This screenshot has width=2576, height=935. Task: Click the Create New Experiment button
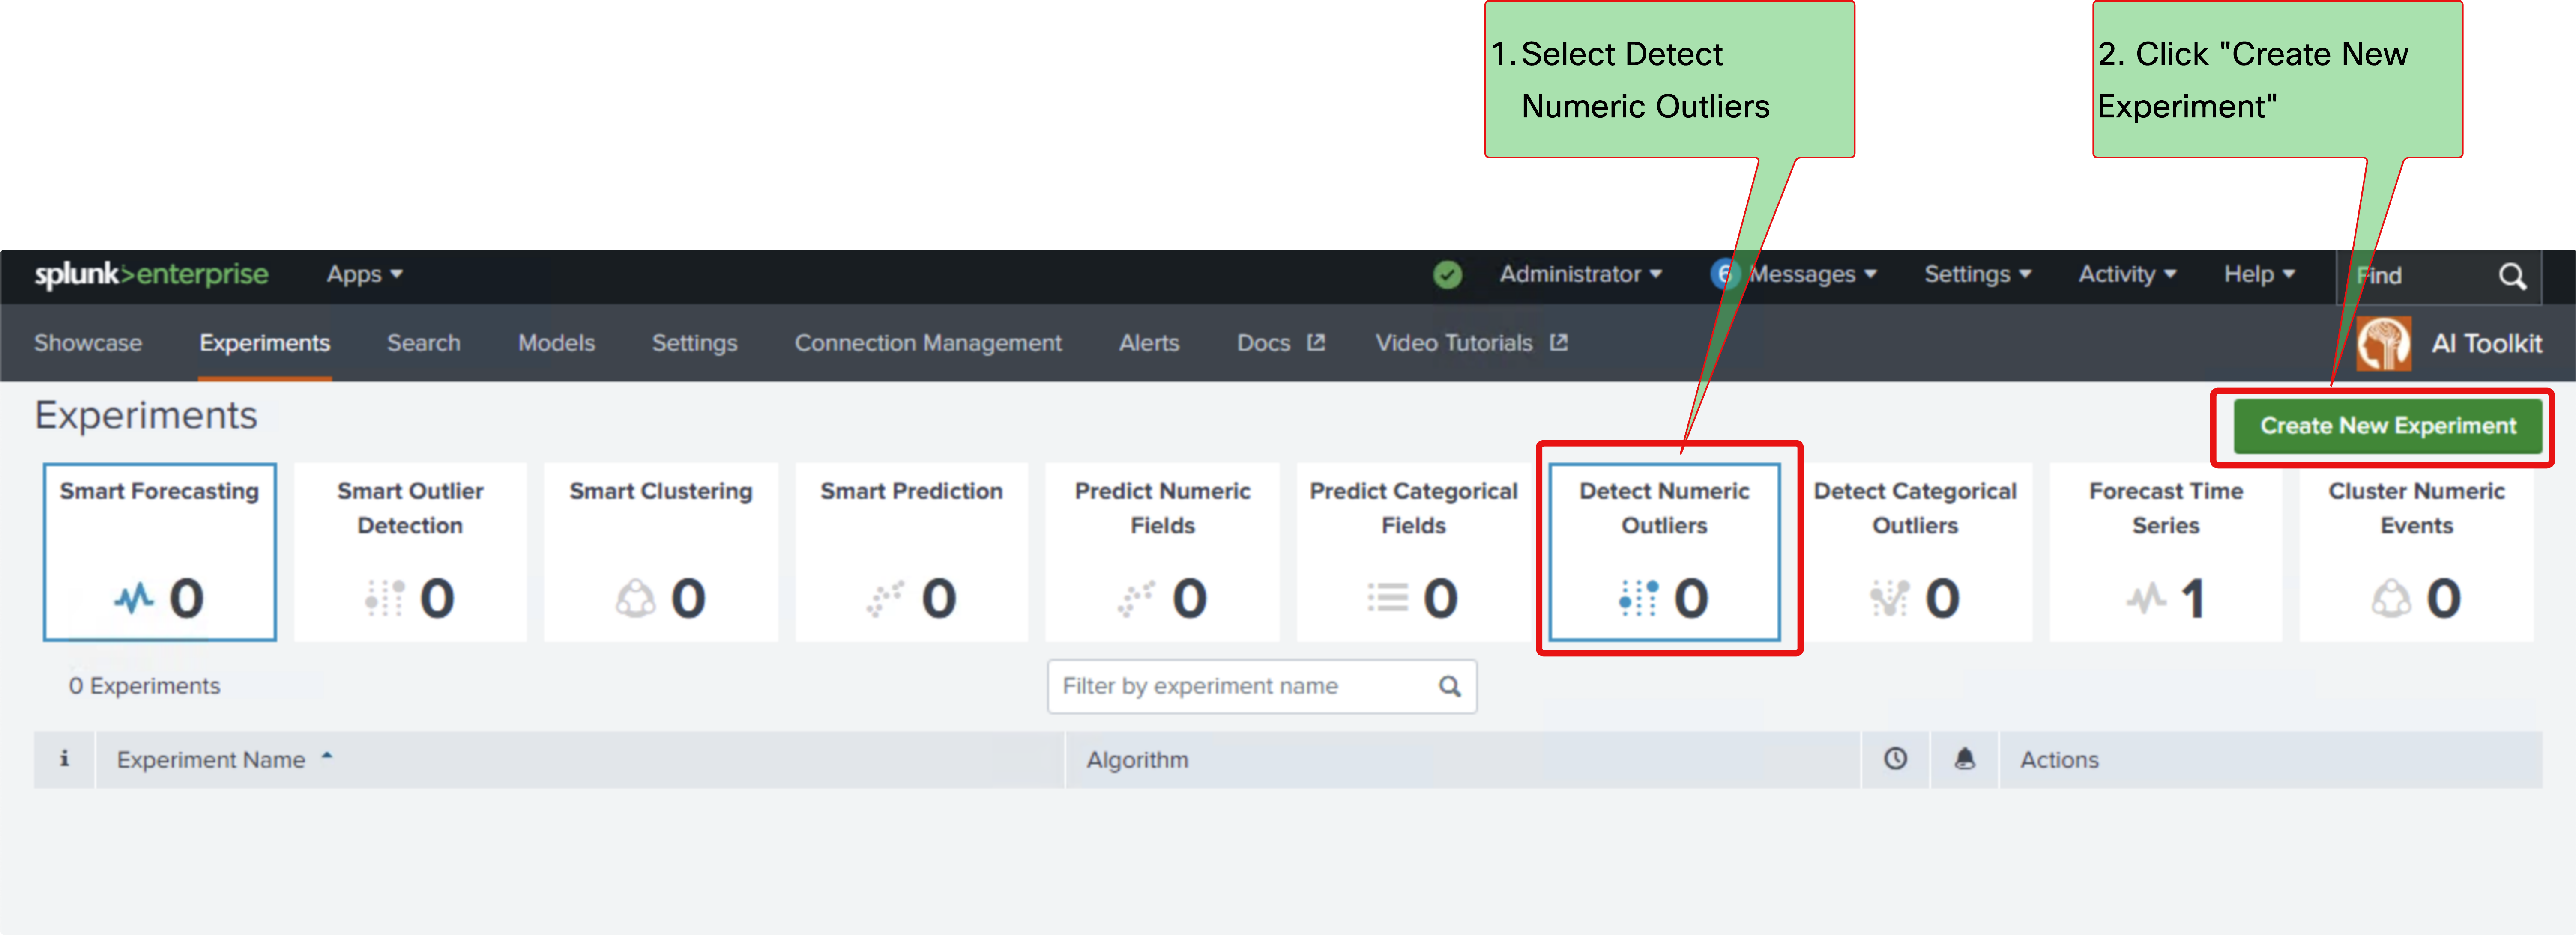tap(2388, 426)
